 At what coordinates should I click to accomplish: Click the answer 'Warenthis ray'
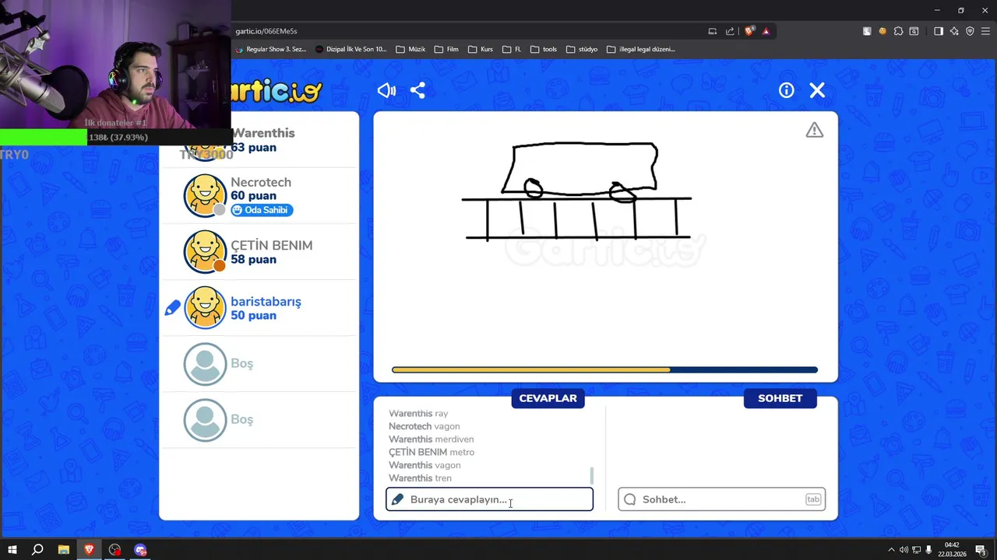point(418,414)
